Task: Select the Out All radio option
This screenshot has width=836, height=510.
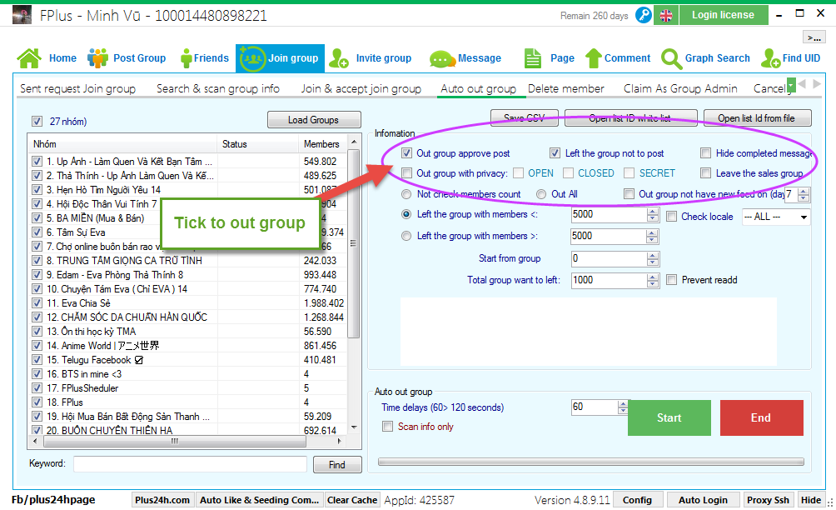Action: [541, 194]
